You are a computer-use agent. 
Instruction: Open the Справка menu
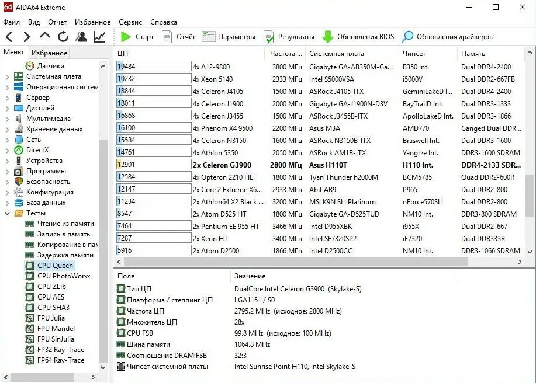(164, 22)
